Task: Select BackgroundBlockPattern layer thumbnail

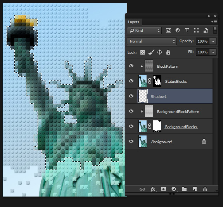Action: [149, 111]
